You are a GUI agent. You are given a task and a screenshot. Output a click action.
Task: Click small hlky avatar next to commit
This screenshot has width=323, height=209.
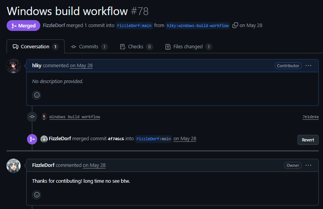44,116
